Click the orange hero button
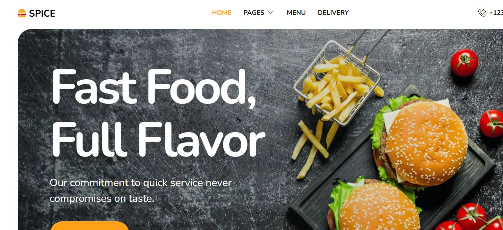The width and height of the screenshot is (503, 230). tap(90, 226)
